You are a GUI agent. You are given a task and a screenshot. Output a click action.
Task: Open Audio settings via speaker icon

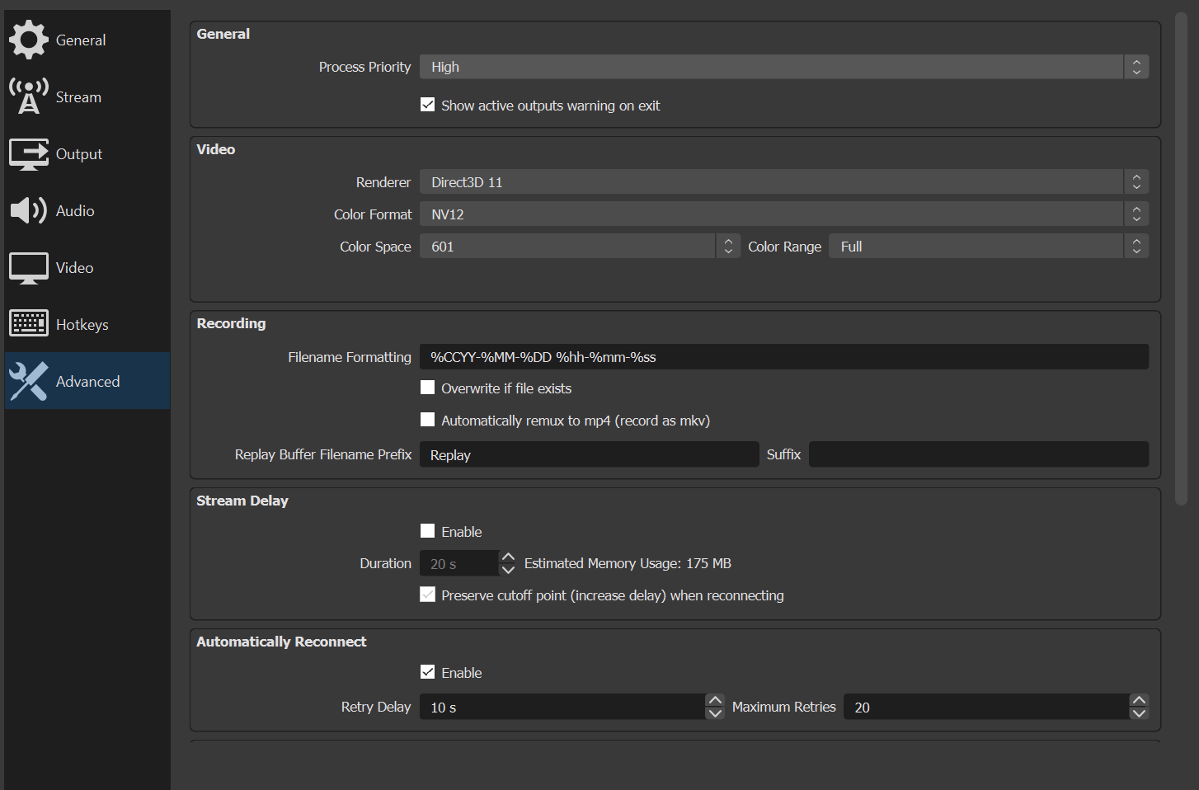click(28, 210)
